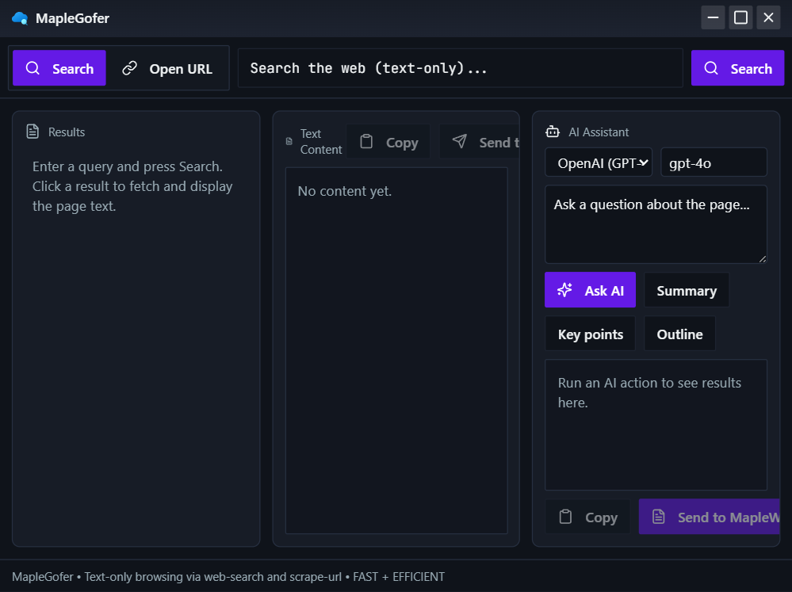The height and width of the screenshot is (592, 792).
Task: Click the MapleGofer title text
Action: pyautogui.click(x=72, y=18)
